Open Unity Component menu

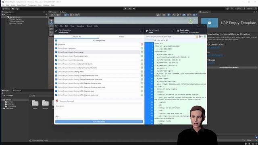coord(32,5)
